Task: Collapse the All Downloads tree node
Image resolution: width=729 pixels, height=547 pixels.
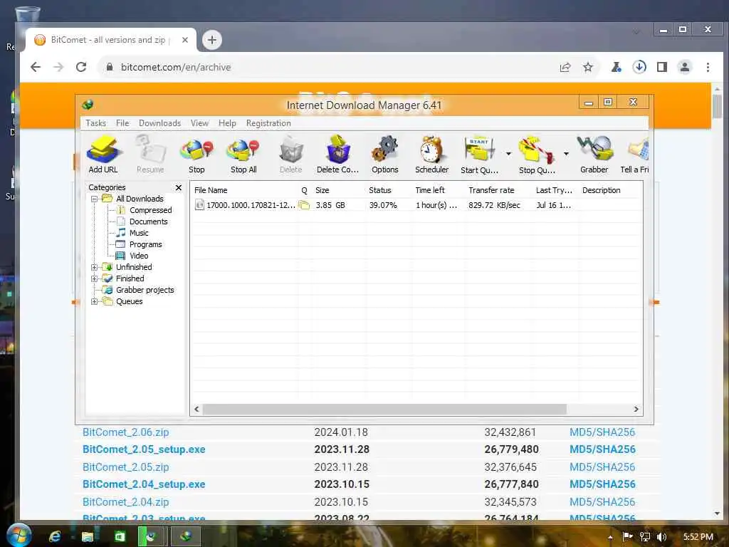Action: pos(95,199)
